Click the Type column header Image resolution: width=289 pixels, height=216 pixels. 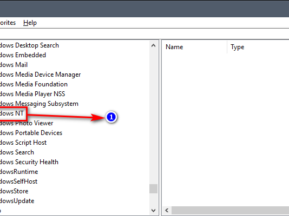click(x=258, y=47)
